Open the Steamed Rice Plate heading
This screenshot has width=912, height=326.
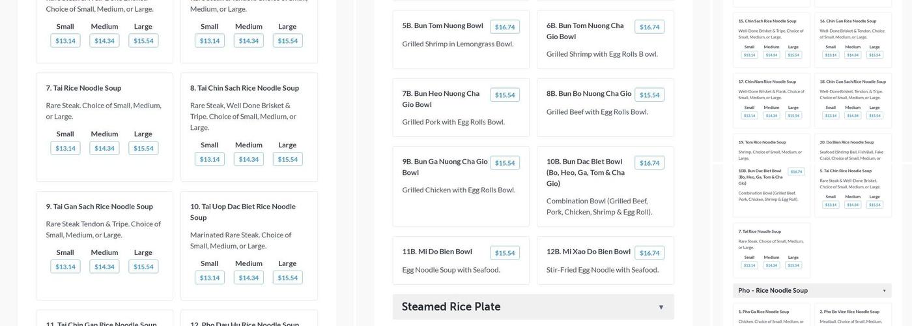[451, 307]
